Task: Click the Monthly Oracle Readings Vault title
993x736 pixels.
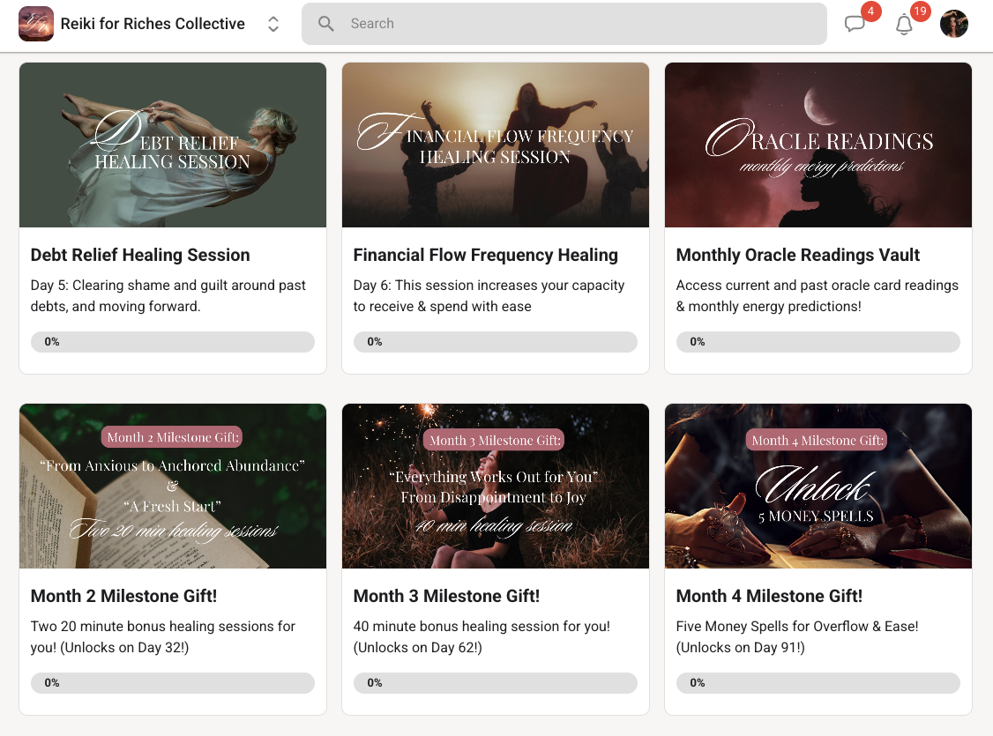Action: pos(797,255)
